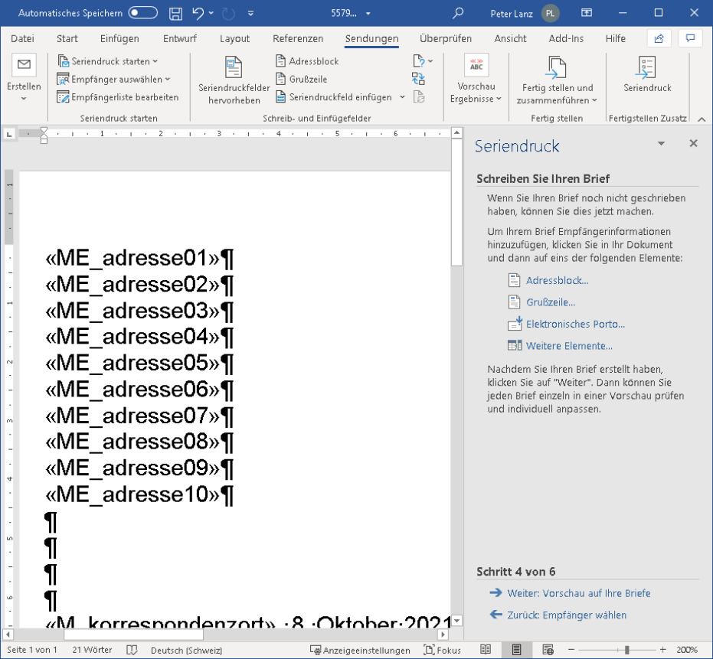Click the Save disk icon
Image resolution: width=713 pixels, height=659 pixels.
(x=175, y=14)
